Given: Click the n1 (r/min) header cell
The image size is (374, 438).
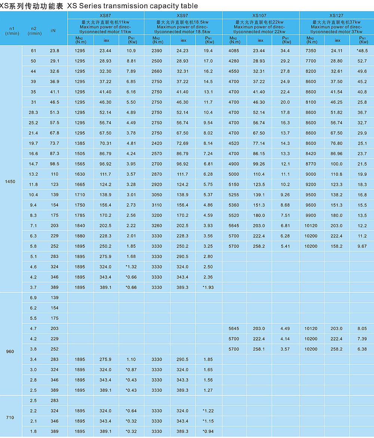Looking at the screenshot, I should point(12,31).
